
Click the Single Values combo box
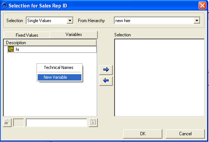50,21
